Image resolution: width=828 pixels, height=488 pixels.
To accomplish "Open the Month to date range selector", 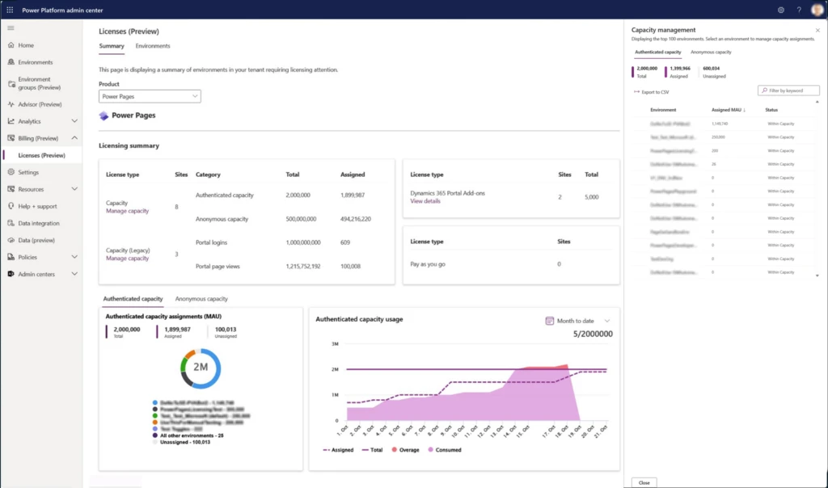I will pos(578,321).
